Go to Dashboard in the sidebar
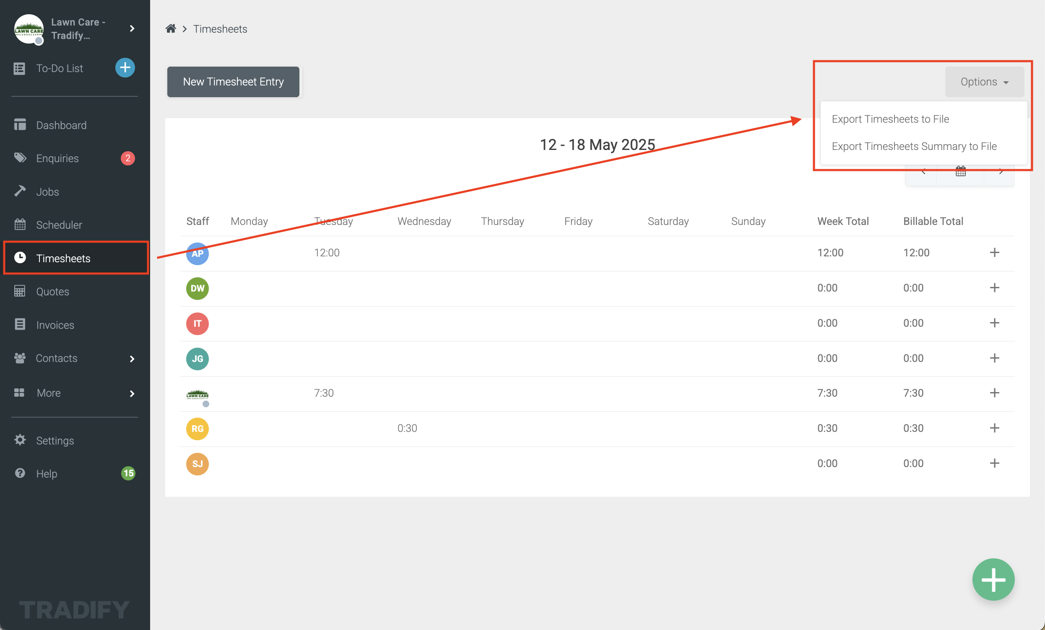The image size is (1045, 630). (61, 125)
